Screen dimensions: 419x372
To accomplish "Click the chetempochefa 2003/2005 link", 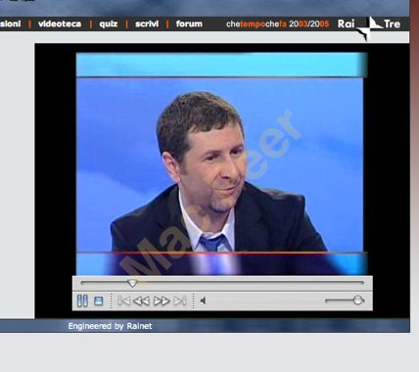I will pos(277,24).
